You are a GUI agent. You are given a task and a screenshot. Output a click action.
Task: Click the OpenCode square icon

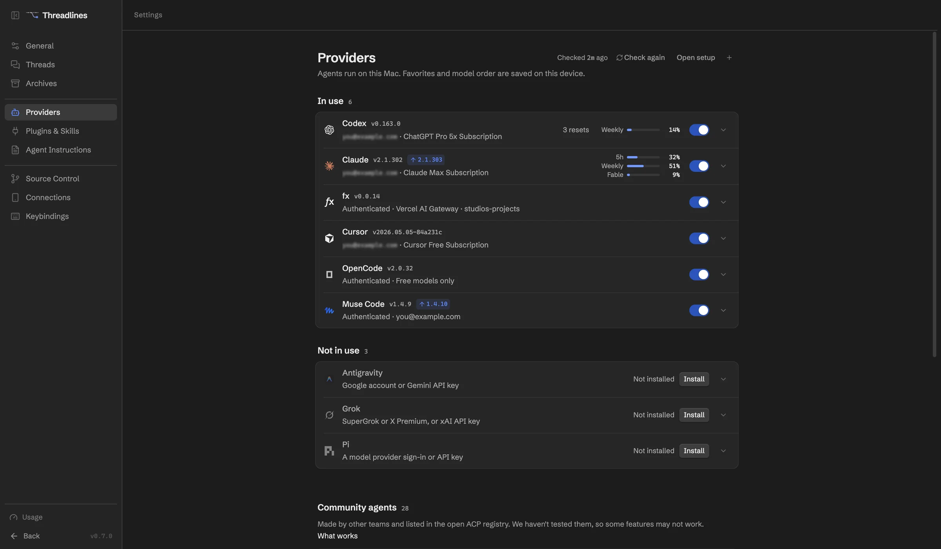[329, 274]
